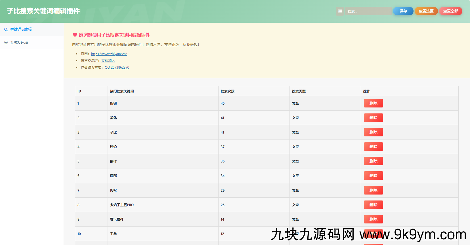Click the magnifier icon in the sidebar
This screenshot has height=245, width=470.
pyautogui.click(x=6, y=29)
